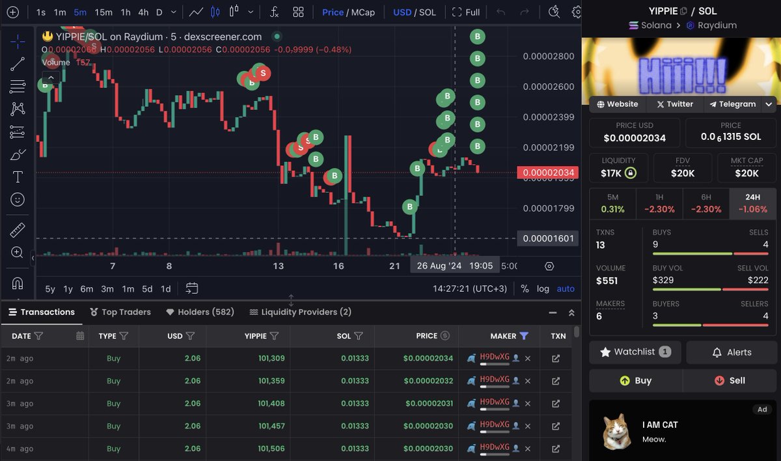Toggle between USD and SOL quote
Viewport: 781px width, 461px height.
click(415, 12)
